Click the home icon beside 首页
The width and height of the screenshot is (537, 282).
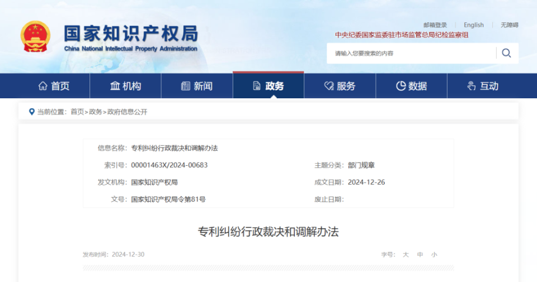43,86
